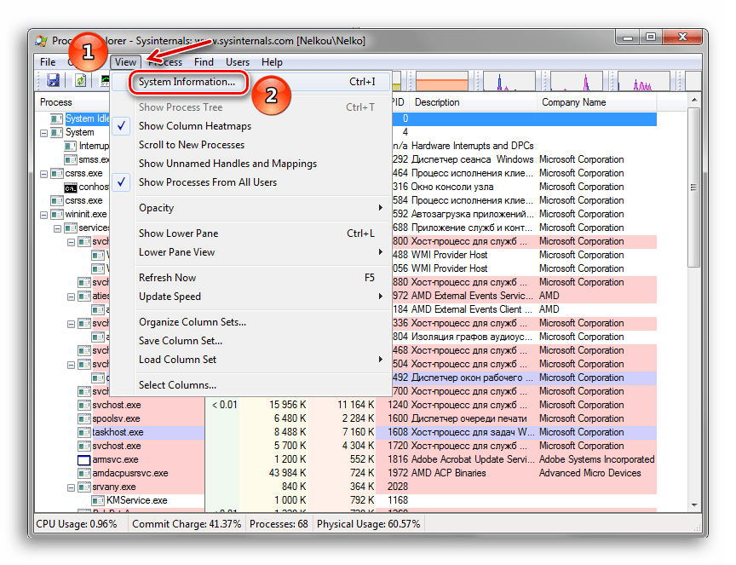Sort by the Company Name column header
This screenshot has height=565, width=736.
[573, 102]
